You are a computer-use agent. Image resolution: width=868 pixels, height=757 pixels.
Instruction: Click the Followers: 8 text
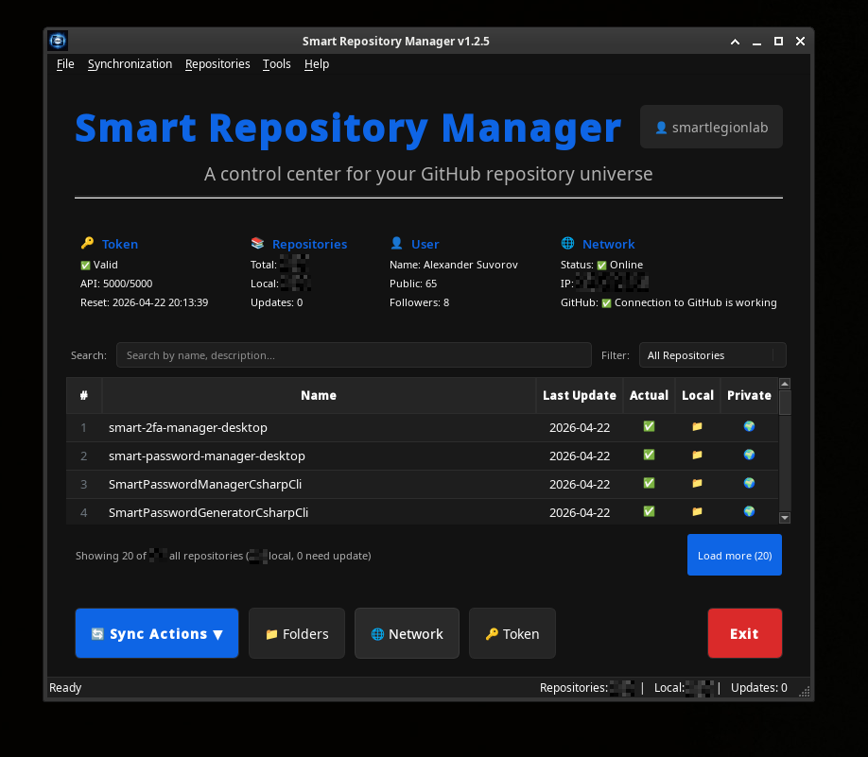pyautogui.click(x=419, y=302)
